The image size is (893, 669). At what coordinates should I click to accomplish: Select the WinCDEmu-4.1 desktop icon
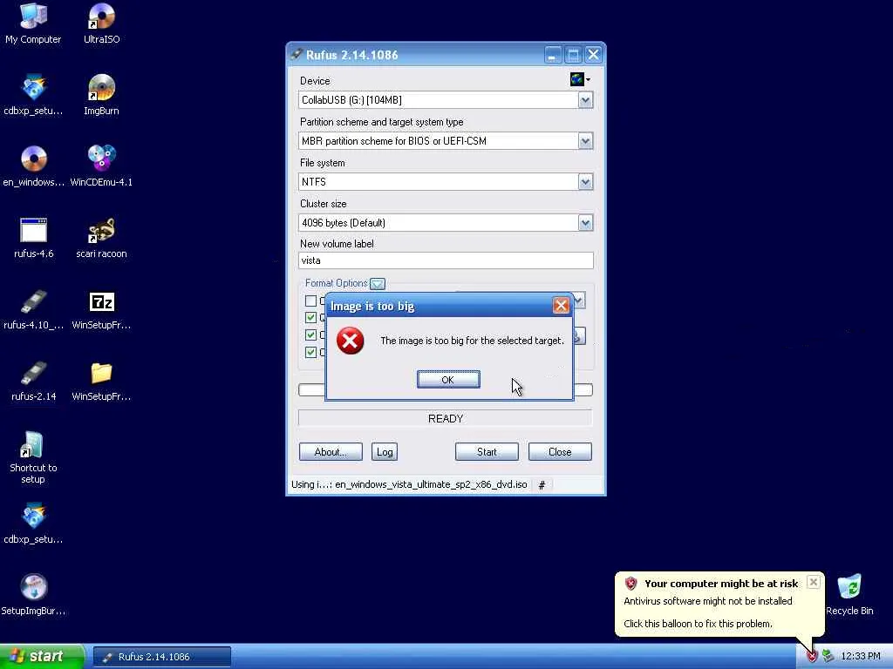[x=101, y=166]
